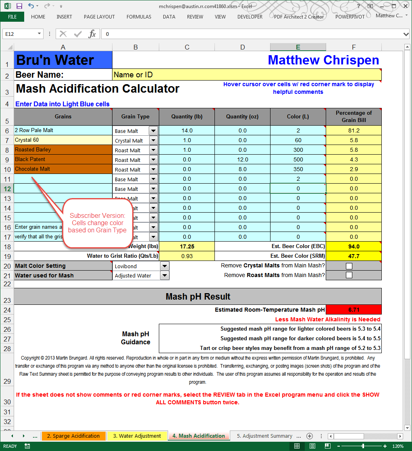
Task: Start macro recording from the status bar
Action: (27, 446)
